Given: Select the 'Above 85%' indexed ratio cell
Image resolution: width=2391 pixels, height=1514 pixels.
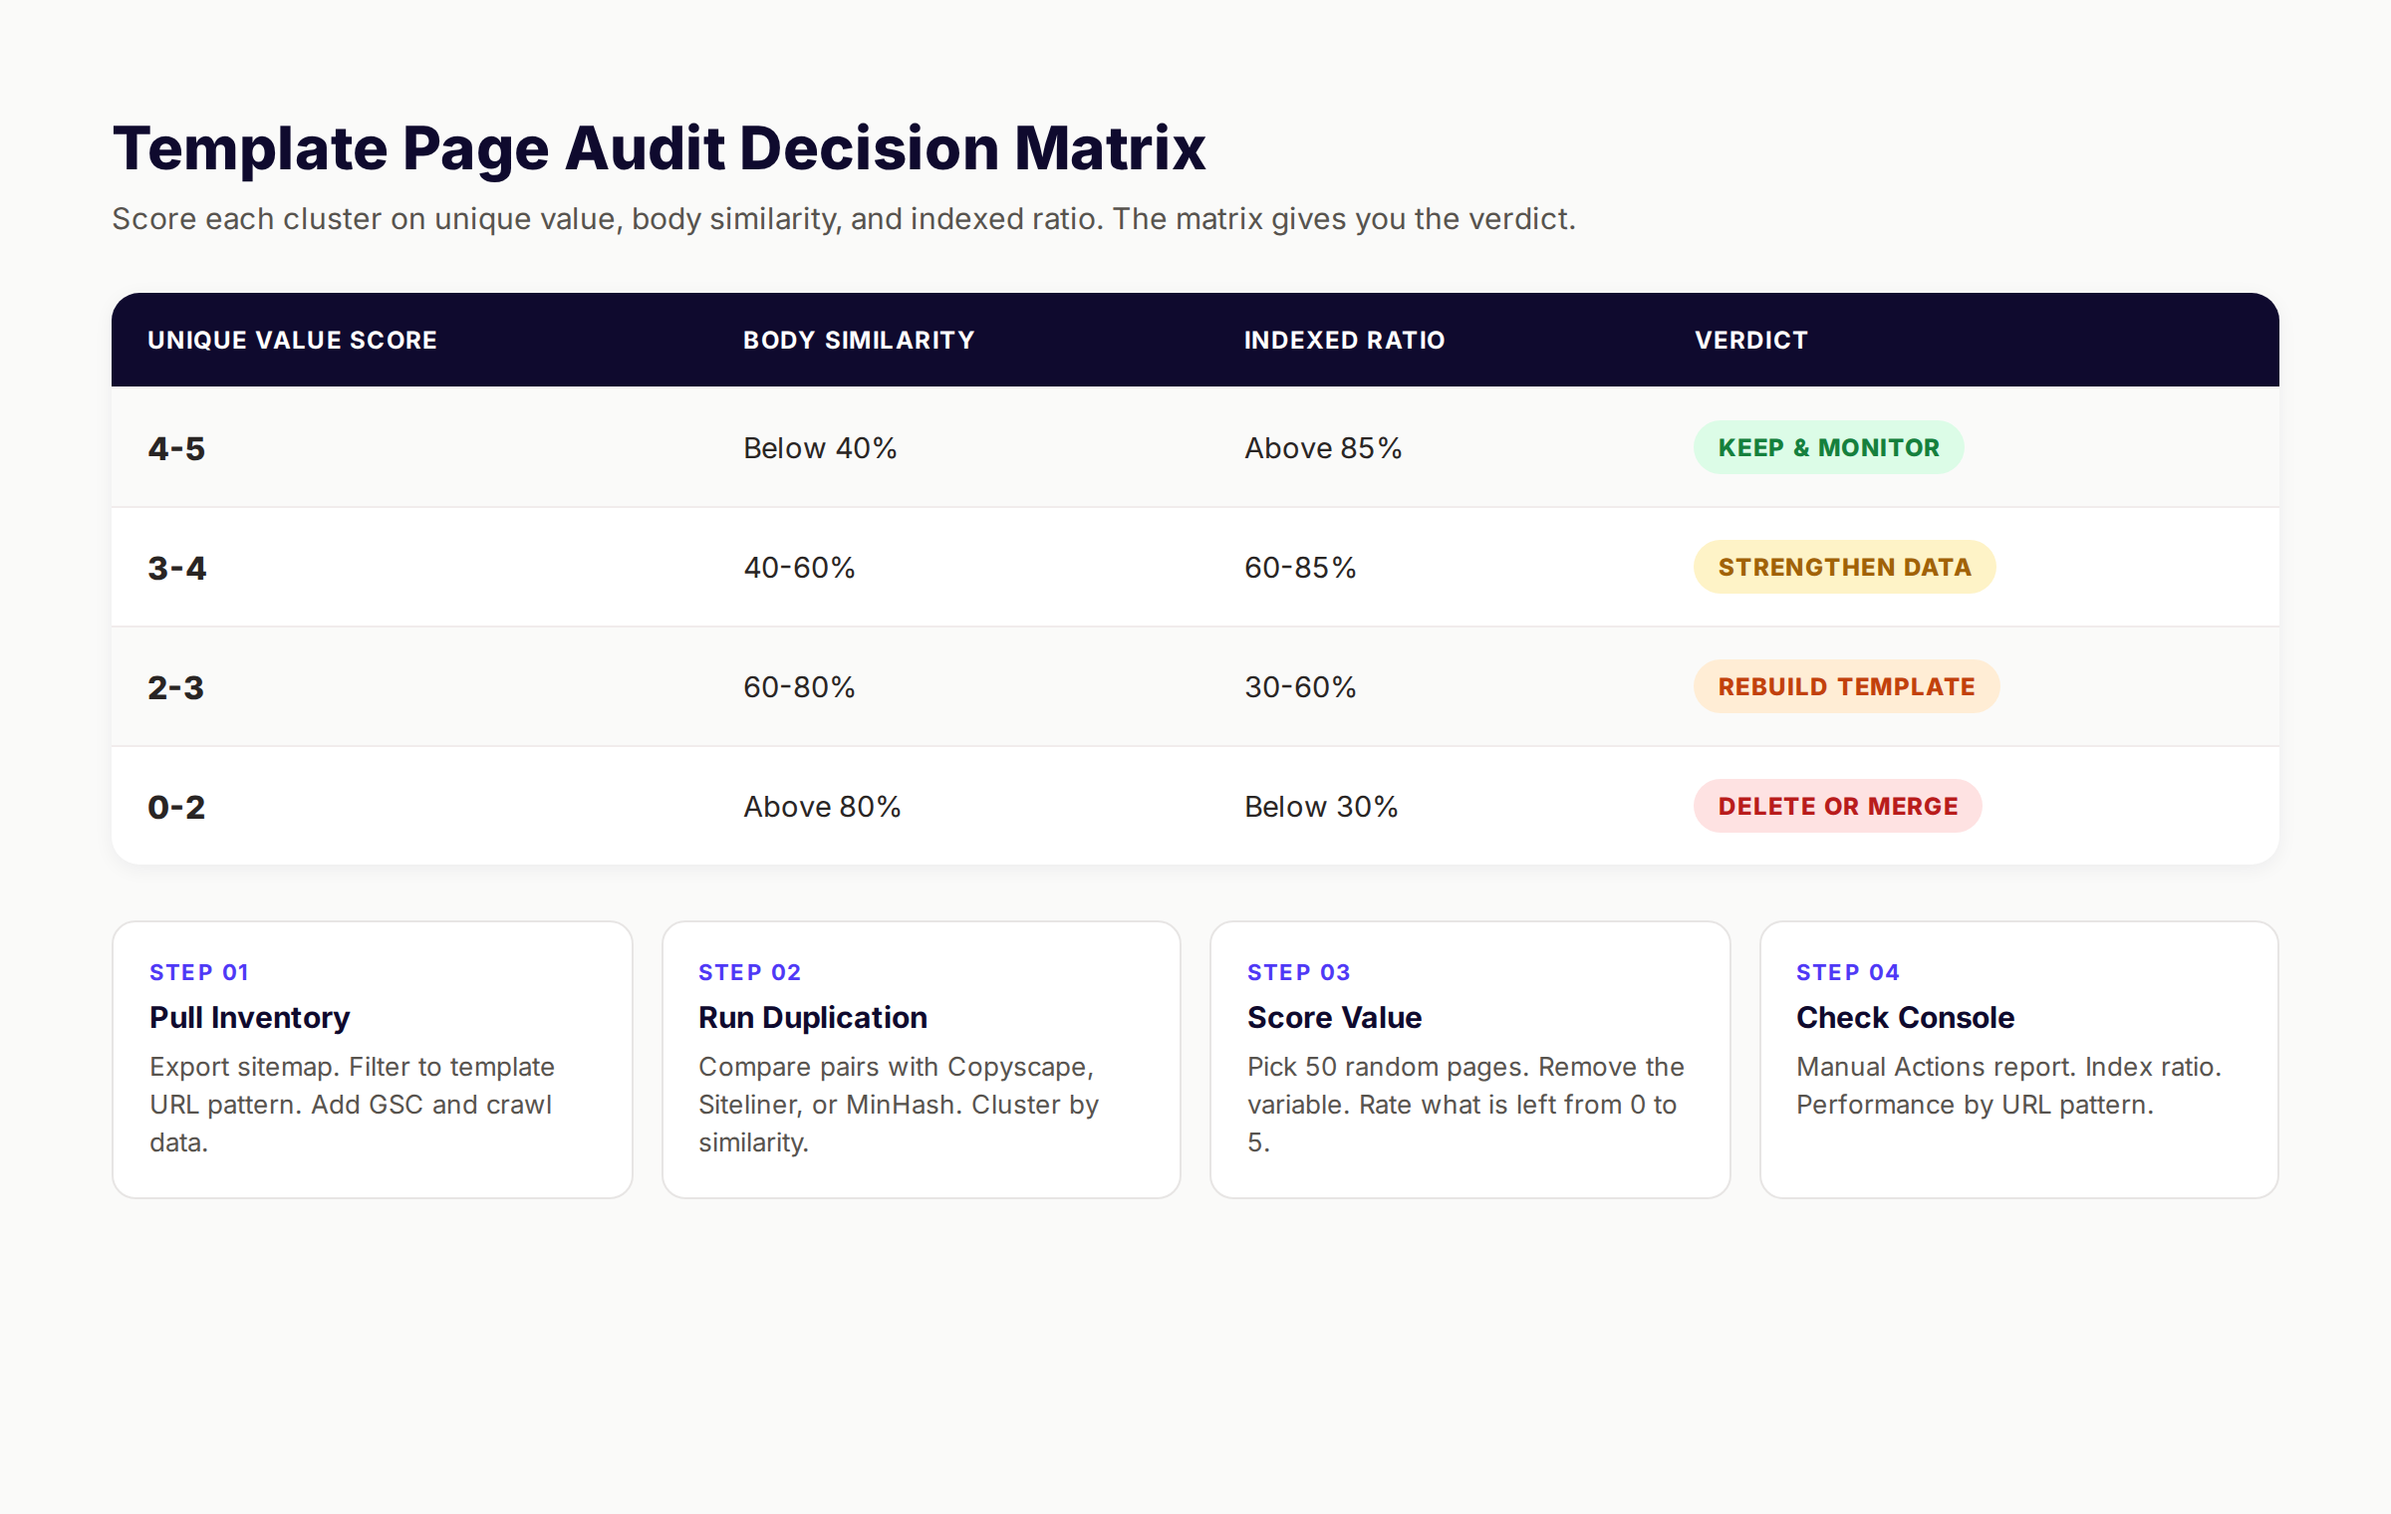Looking at the screenshot, I should click(x=1323, y=448).
